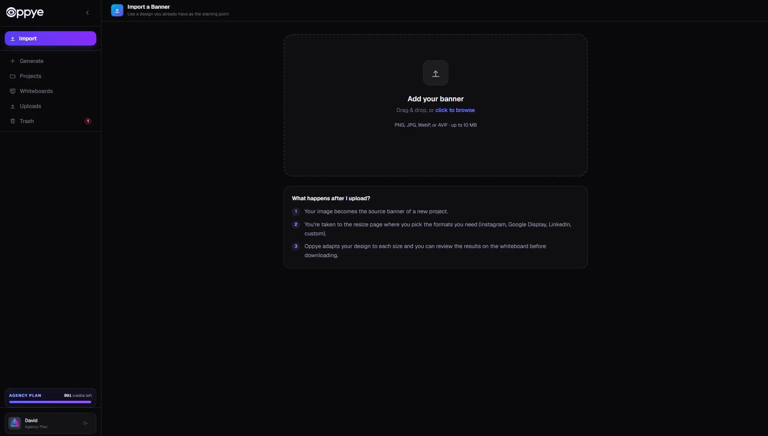Click David's profile avatar
The image size is (768, 436).
tap(15, 423)
